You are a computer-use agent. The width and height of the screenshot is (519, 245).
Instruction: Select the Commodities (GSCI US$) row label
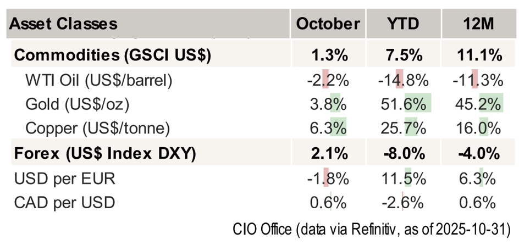pos(113,55)
